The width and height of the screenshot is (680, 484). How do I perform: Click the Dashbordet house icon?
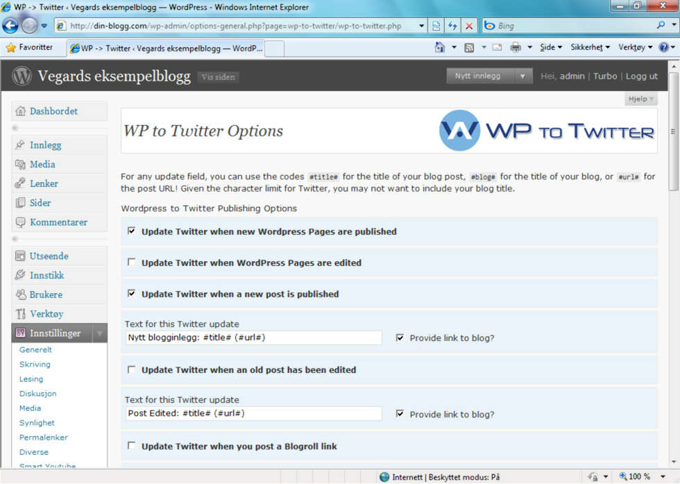pos(20,111)
